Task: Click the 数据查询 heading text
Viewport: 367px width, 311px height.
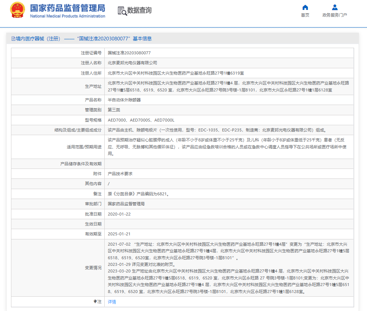Action: tap(139, 10)
